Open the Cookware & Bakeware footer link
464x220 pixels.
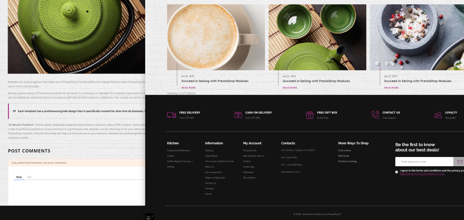tap(178, 150)
